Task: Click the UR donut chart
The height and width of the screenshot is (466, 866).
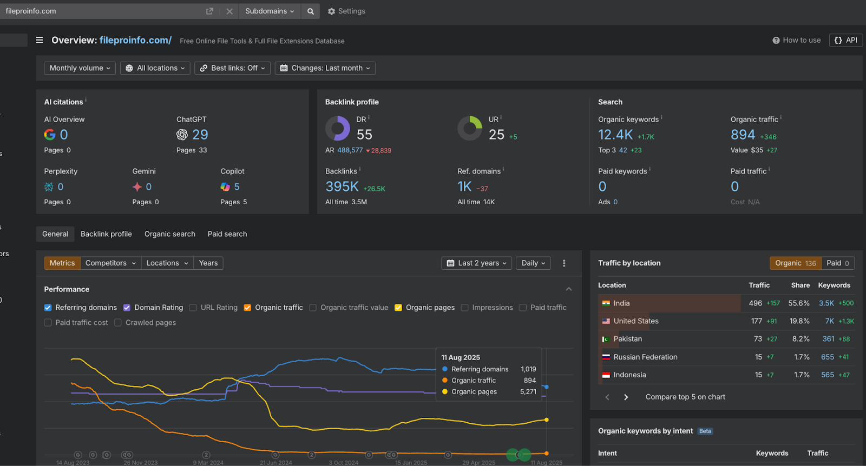Action: [470, 128]
